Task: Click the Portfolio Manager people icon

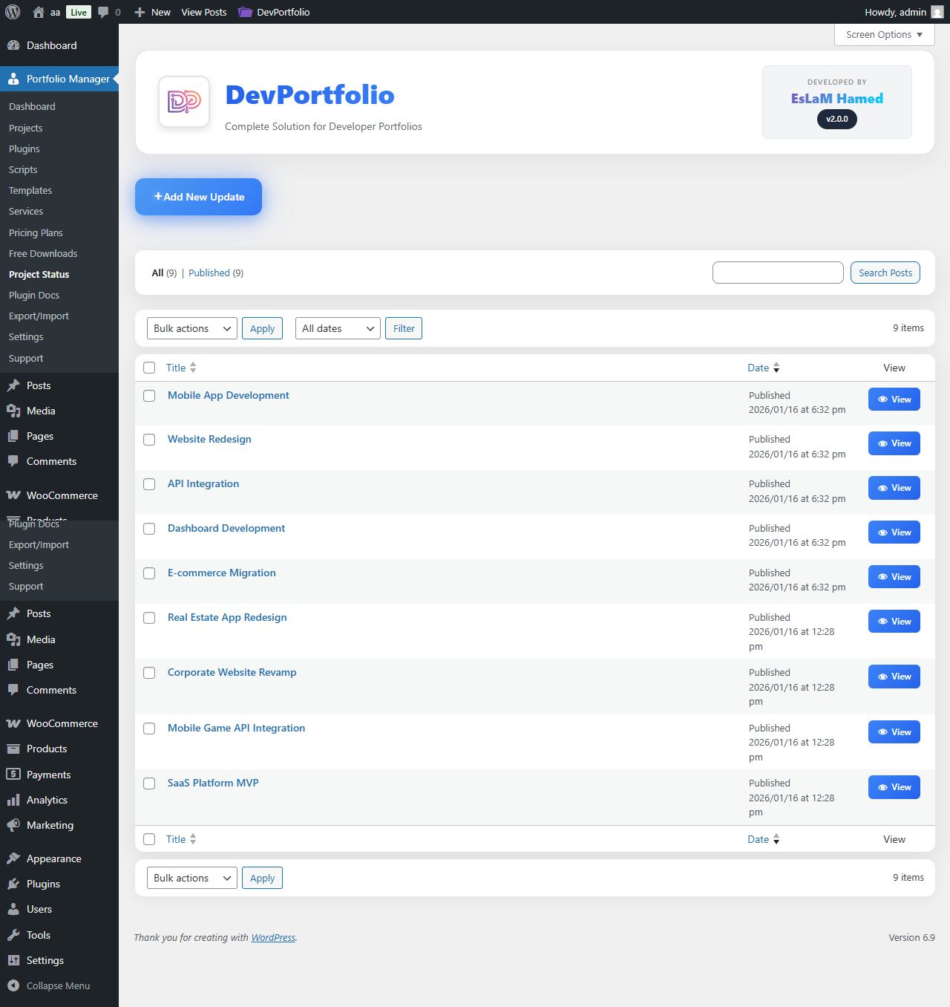Action: [x=13, y=79]
